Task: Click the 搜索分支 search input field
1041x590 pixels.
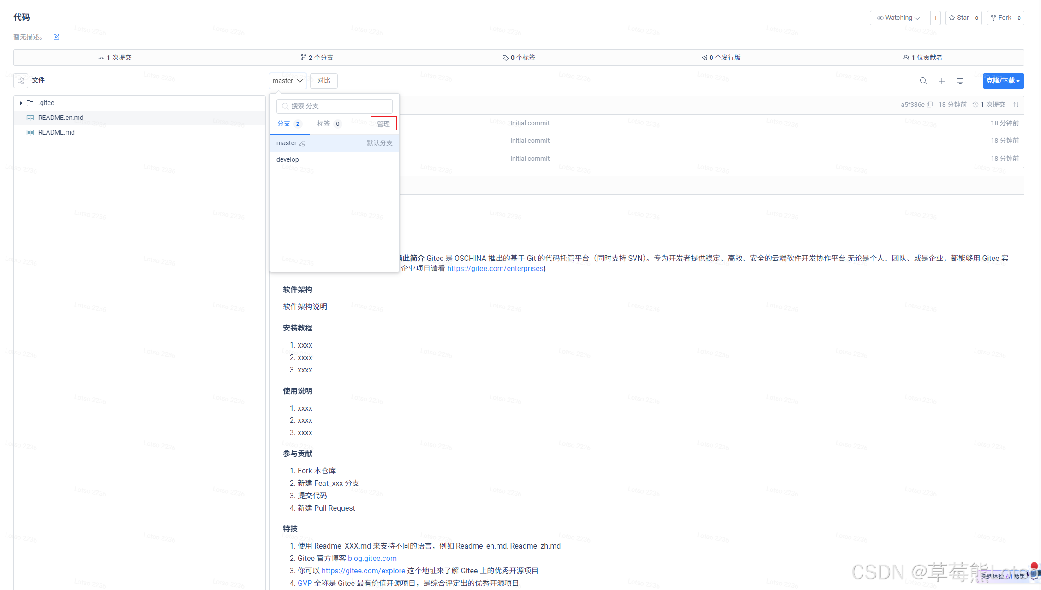Action: 335,106
